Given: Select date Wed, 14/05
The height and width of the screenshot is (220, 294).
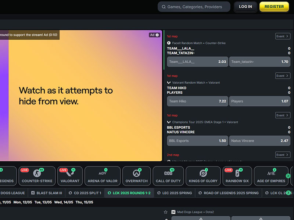Looking at the screenshot, I should click(x=64, y=202).
